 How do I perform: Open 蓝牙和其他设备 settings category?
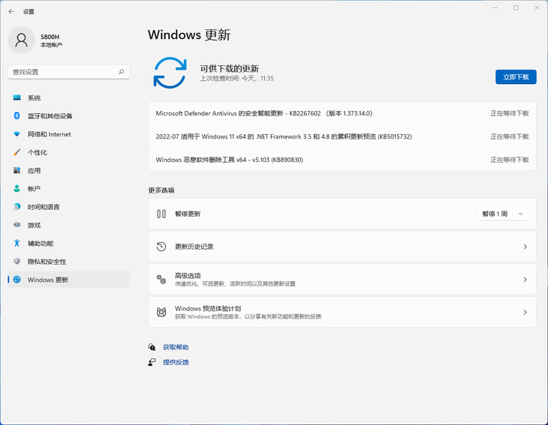point(68,116)
